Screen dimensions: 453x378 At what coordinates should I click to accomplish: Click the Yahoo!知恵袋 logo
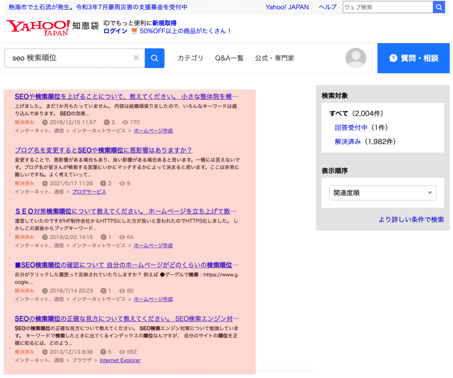point(52,27)
